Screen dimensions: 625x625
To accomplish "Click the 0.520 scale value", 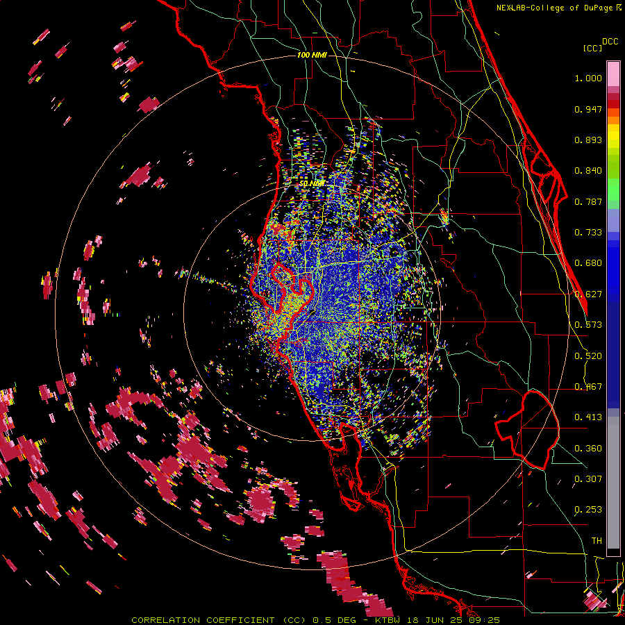I will 588,356.
